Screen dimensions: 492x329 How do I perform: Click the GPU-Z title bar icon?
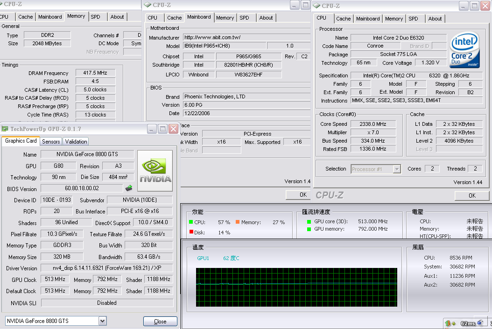coord(5,129)
